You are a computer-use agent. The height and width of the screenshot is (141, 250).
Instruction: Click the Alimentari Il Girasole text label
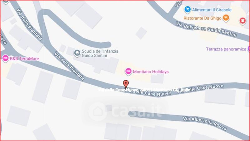[212, 10]
